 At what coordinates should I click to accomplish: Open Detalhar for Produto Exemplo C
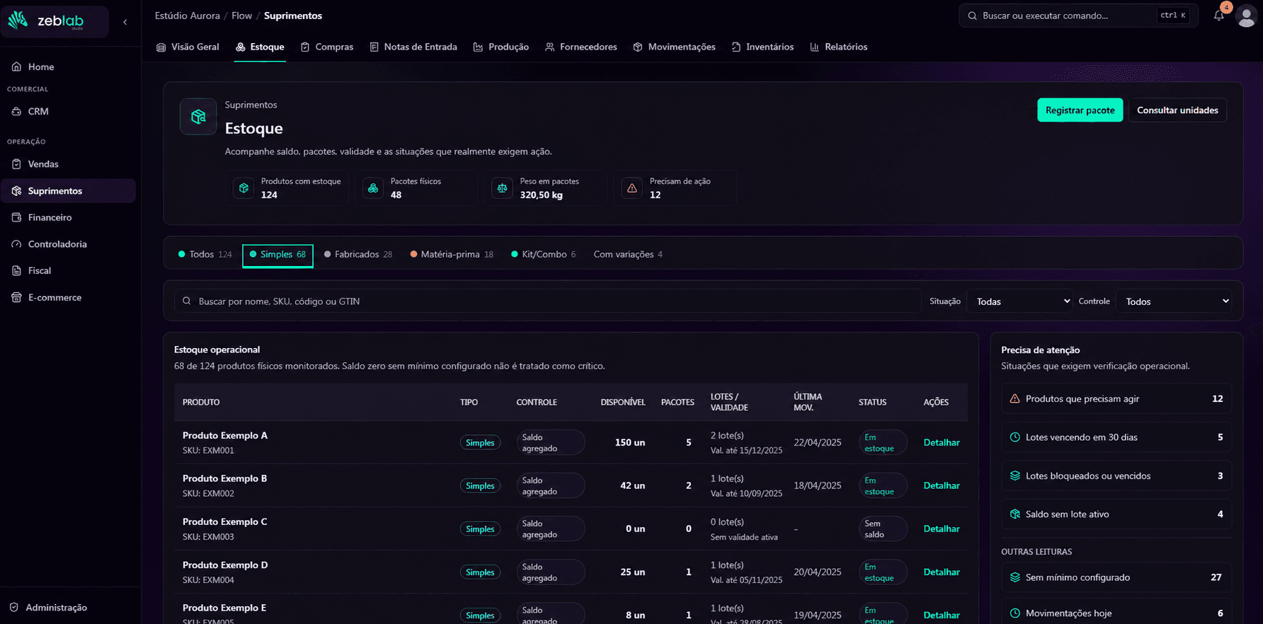coord(942,529)
